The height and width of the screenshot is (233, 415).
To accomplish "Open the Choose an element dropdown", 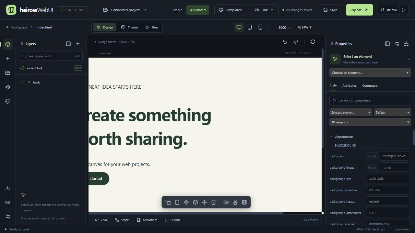I will pos(370,72).
